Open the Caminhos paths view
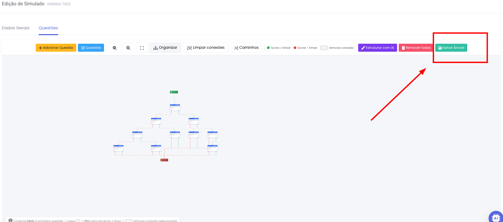The image size is (503, 222). (246, 48)
